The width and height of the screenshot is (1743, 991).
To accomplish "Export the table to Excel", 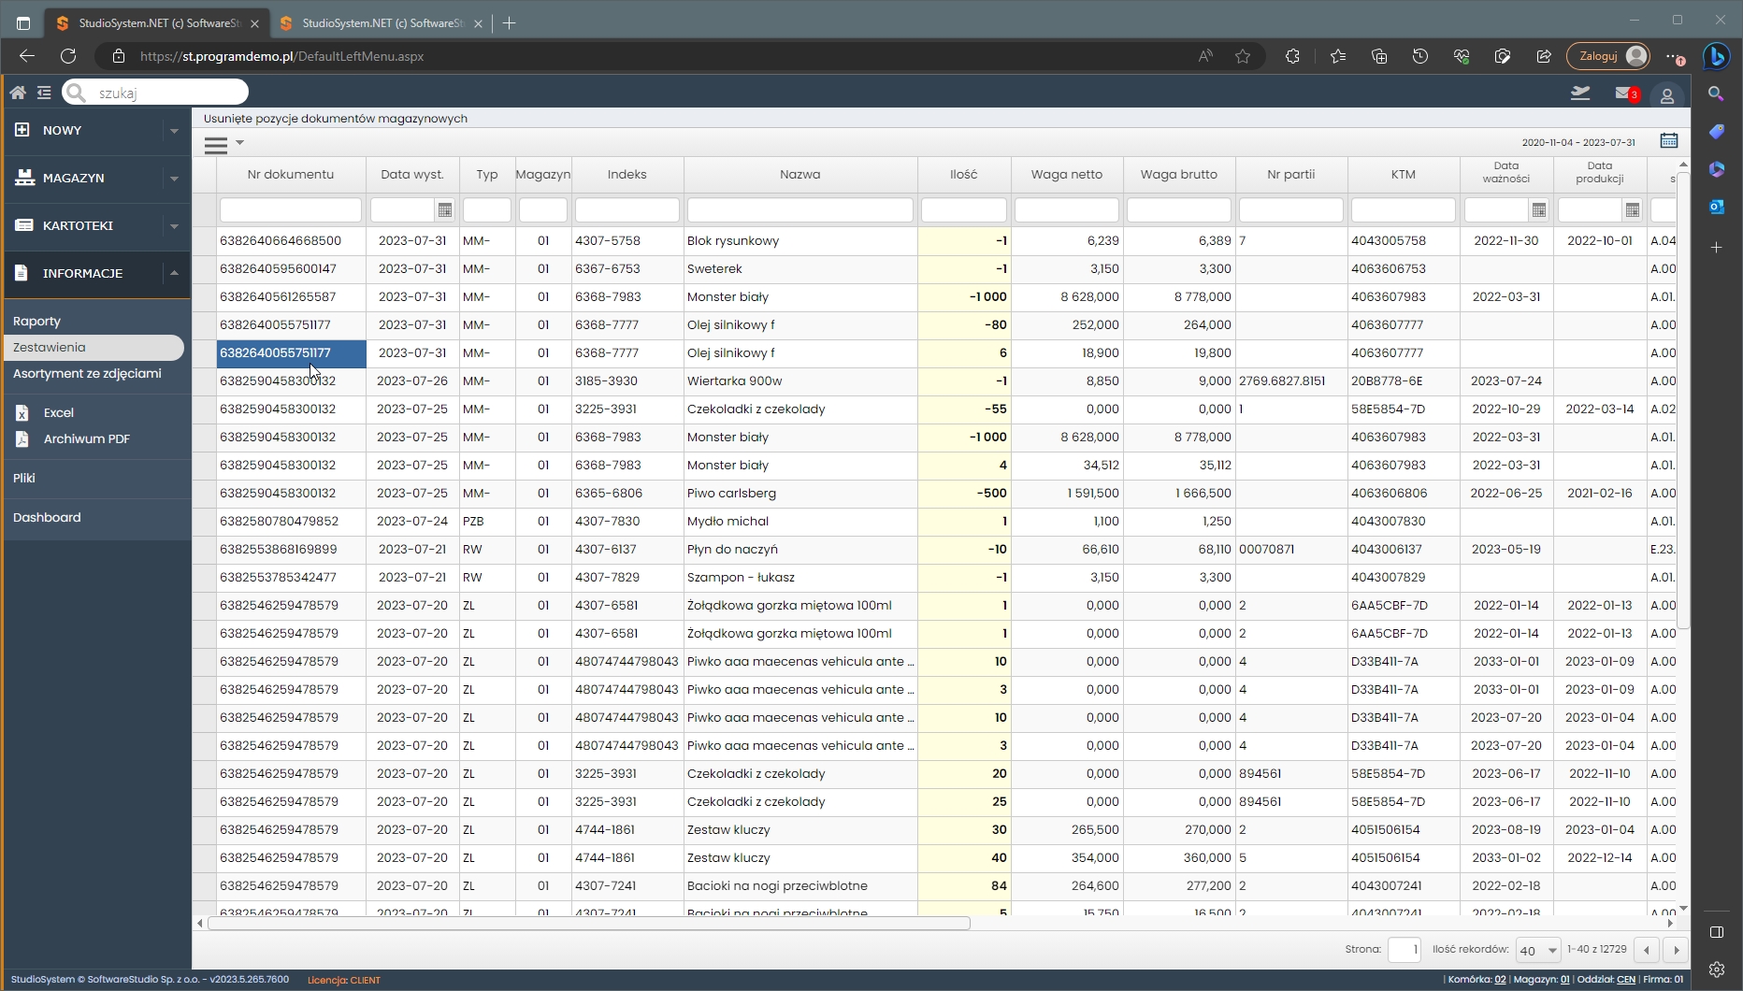I will pos(58,412).
